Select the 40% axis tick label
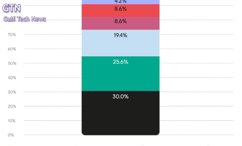242x146 pixels. [12, 78]
